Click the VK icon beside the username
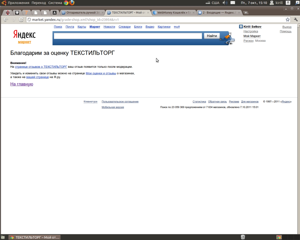Image resolution: width=300 pixels, height=240 pixels. coord(241,26)
